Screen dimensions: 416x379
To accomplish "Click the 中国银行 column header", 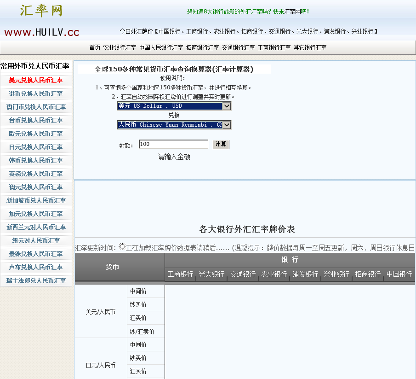I will [x=399, y=274].
